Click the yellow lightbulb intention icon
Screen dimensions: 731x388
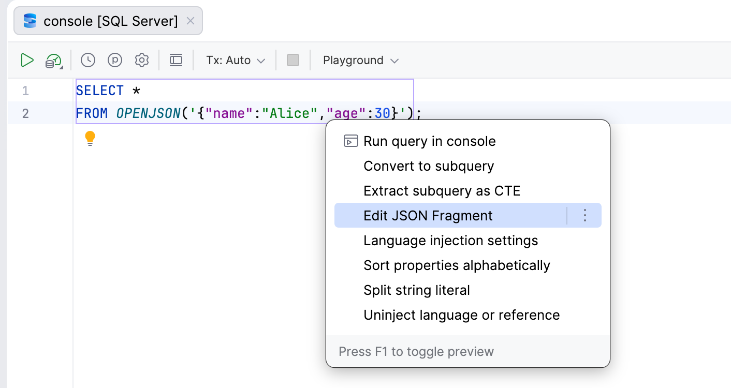90,138
